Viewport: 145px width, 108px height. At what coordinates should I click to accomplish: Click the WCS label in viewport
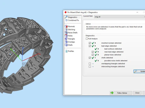click(25, 64)
